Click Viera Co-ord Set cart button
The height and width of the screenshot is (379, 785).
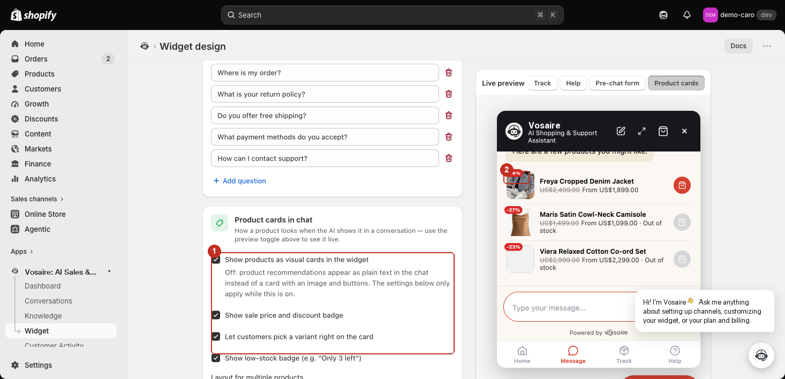[682, 259]
